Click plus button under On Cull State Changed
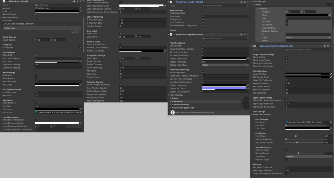Screen dimensions: 334x178 click(73, 32)
